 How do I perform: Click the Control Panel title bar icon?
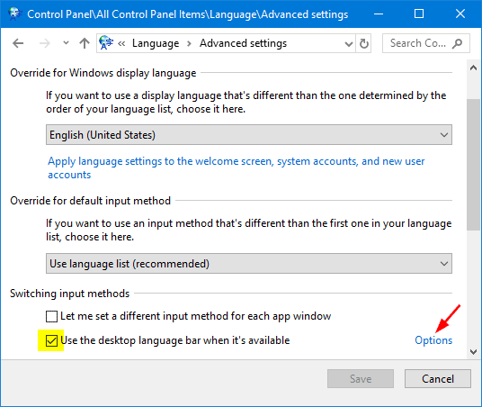(x=14, y=14)
